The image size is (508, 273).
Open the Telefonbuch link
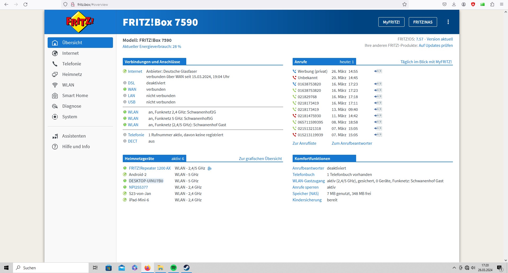tap(303, 174)
